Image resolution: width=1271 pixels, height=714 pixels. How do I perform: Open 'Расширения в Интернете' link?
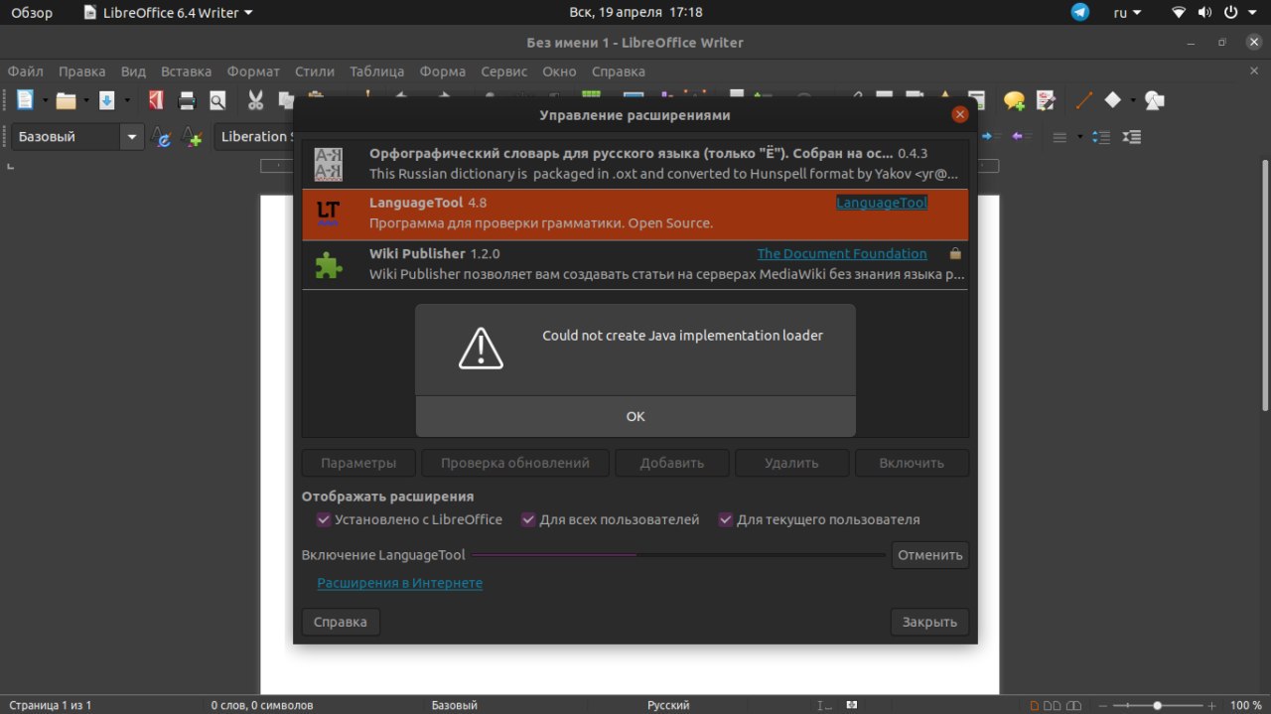399,583
